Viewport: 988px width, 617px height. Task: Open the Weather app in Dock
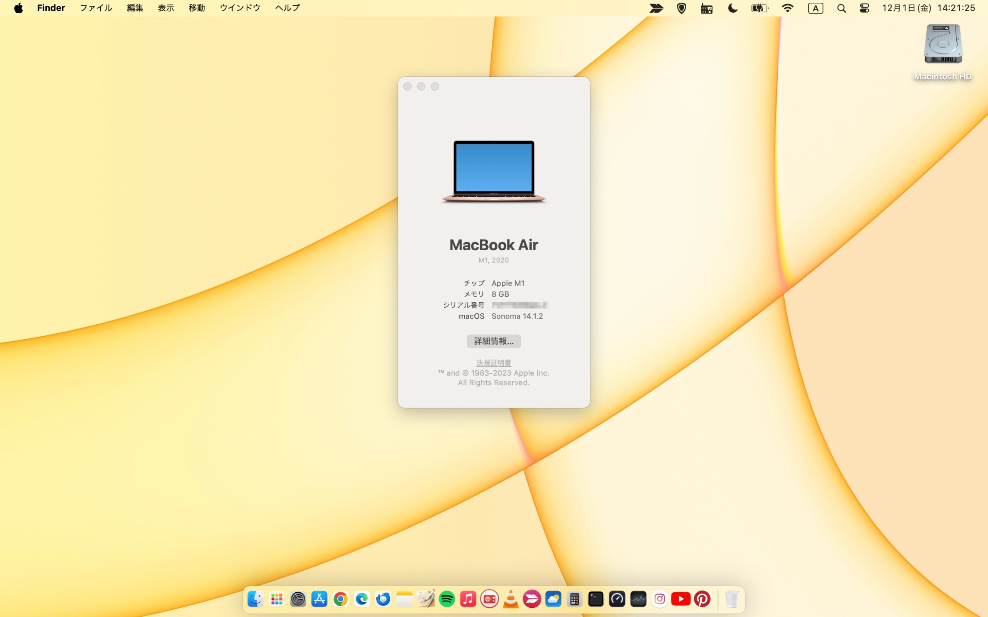(x=553, y=599)
